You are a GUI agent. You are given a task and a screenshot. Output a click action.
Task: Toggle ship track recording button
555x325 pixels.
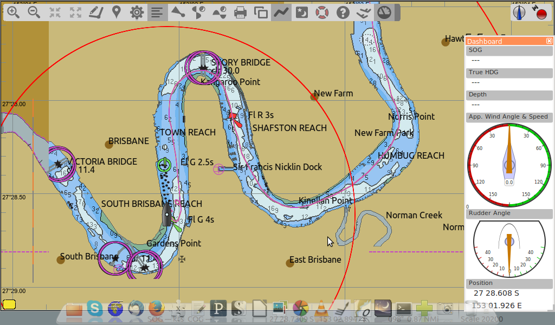(x=281, y=12)
